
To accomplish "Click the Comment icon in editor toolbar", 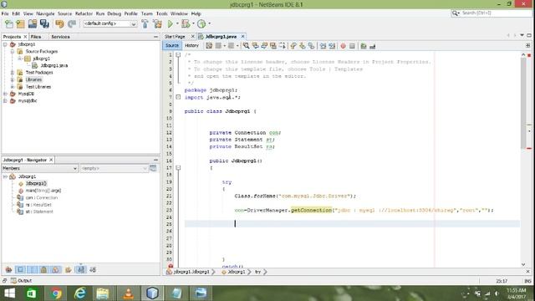I will pos(364,46).
